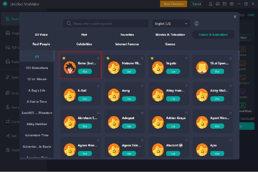Open the settings gear icon in title bar
The height and width of the screenshot is (172, 258).
(x=232, y=4)
